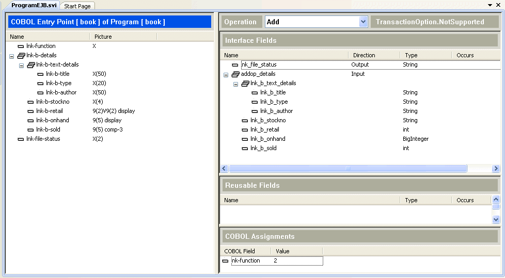Collapse the addop_details node
The image size is (505, 278).
tap(226, 74)
